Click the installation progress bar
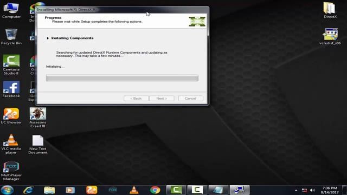This screenshot has width=347, height=195. click(122, 78)
